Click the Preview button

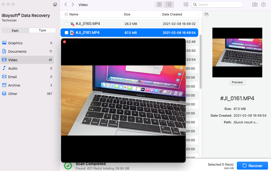(237, 82)
